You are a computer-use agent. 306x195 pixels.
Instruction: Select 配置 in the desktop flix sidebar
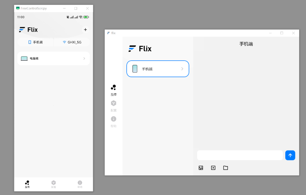[113, 106]
